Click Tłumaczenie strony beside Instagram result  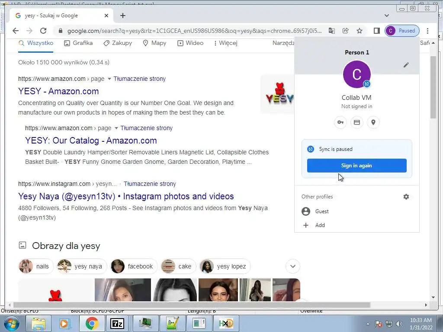tap(150, 184)
